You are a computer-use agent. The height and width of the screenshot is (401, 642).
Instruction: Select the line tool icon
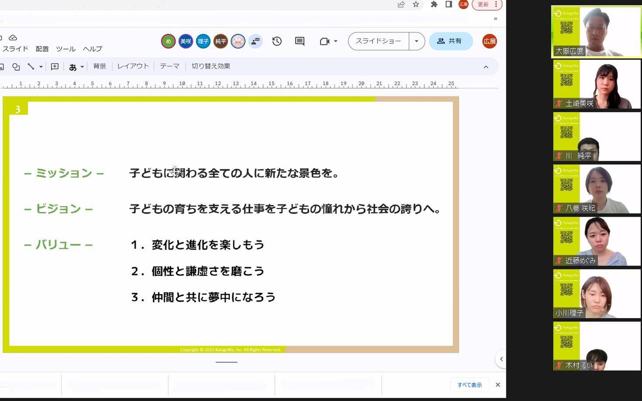31,66
